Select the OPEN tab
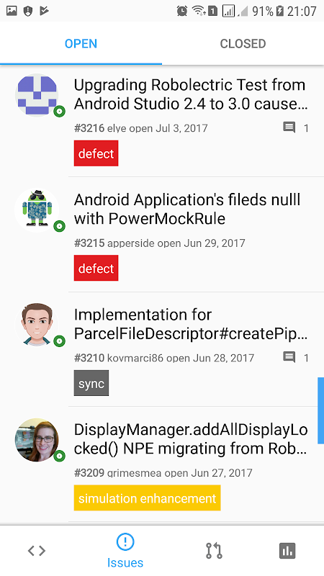Screen dimensions: 324x576 [x=81, y=43]
